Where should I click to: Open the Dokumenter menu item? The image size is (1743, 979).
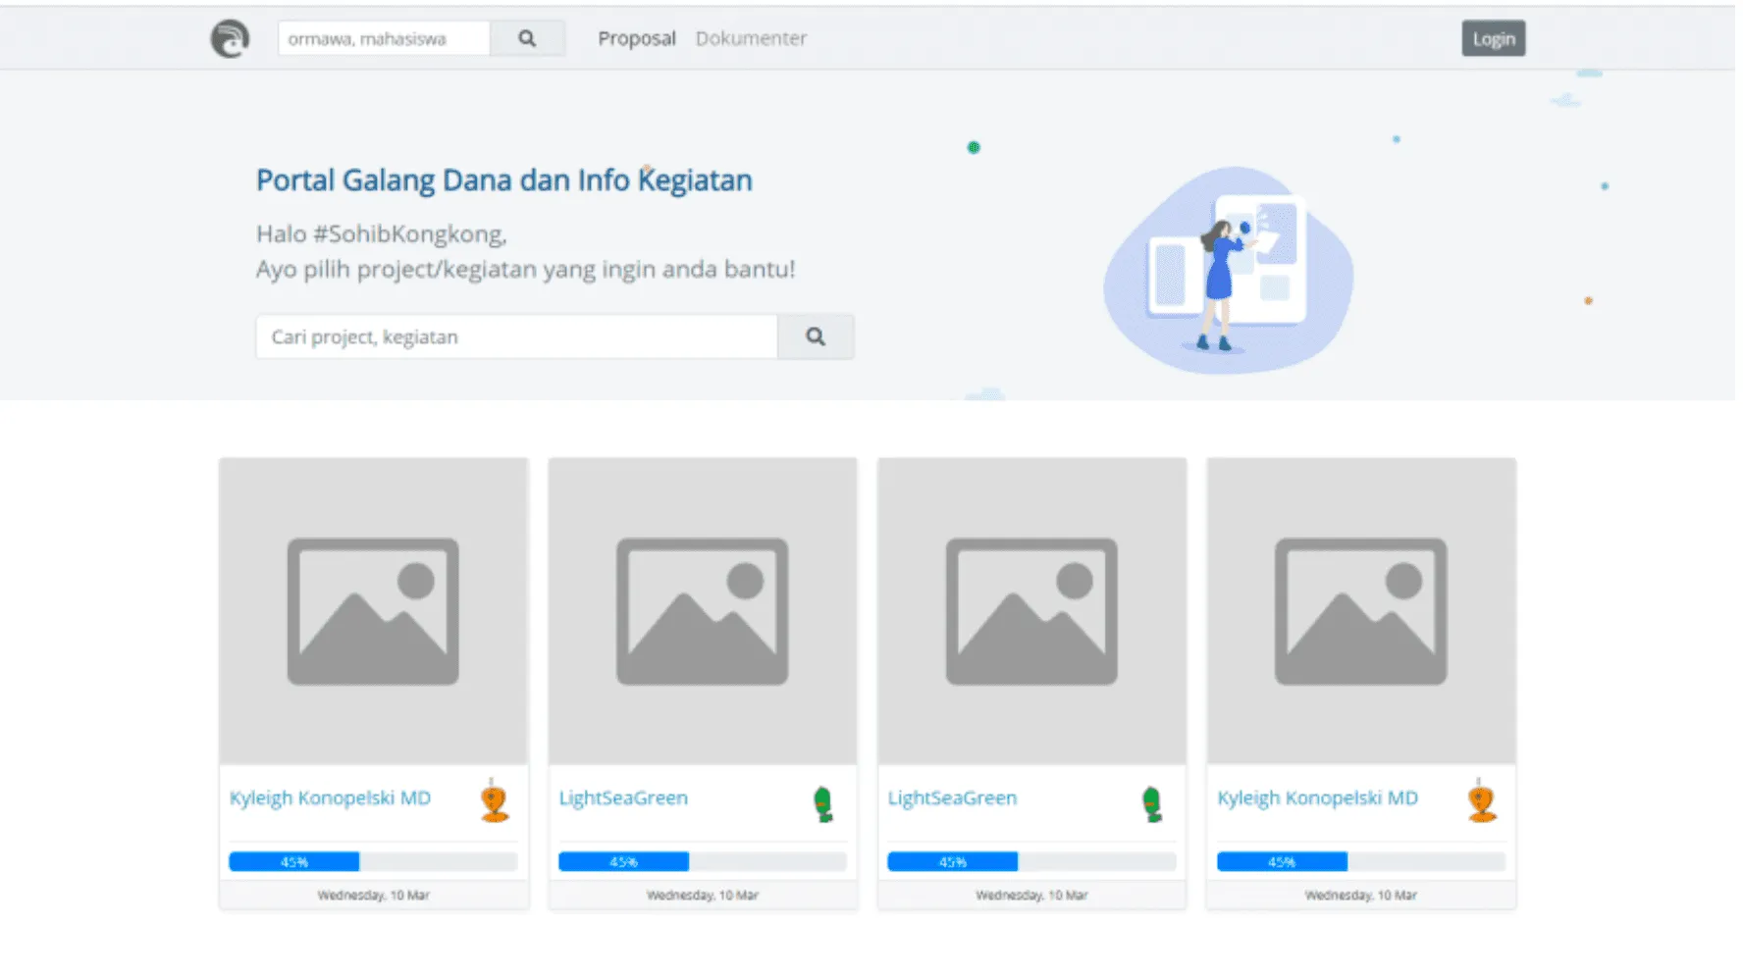pos(751,38)
